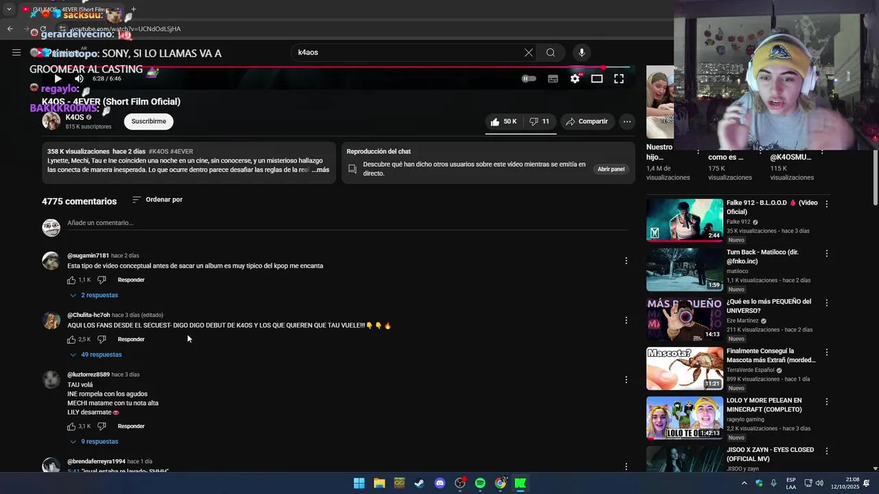Open menu for Finalmente Conseguí la Mascota video
The image size is (879, 494).
(827, 352)
